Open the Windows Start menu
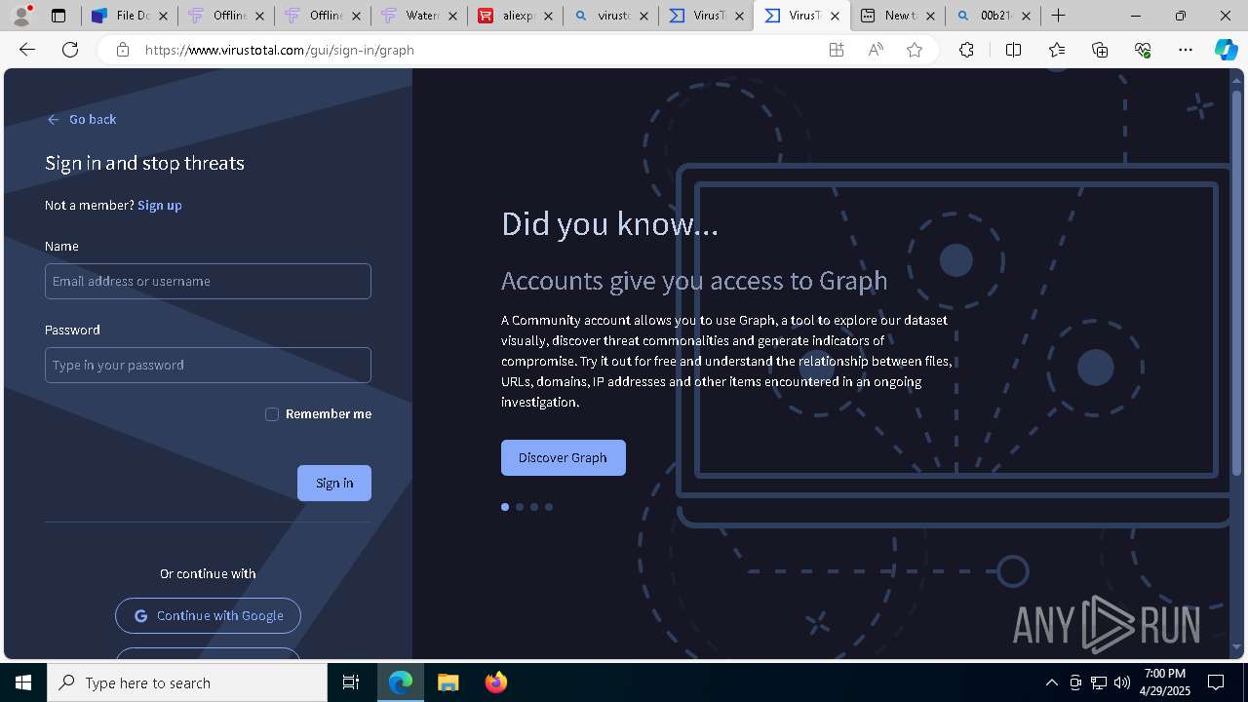Image resolution: width=1248 pixels, height=702 pixels. pos(23,682)
